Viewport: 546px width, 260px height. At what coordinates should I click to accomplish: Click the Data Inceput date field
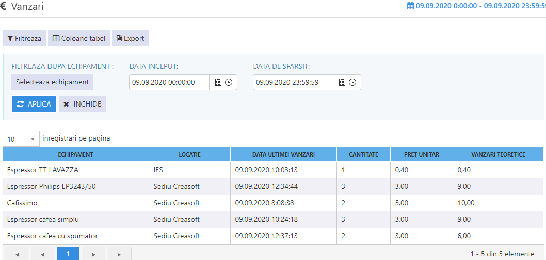tap(169, 82)
